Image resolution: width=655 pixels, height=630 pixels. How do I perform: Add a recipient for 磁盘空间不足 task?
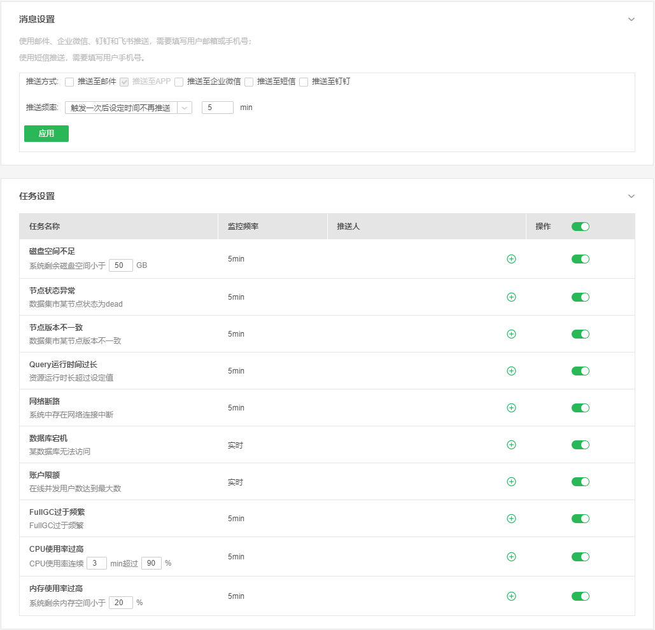(x=511, y=259)
